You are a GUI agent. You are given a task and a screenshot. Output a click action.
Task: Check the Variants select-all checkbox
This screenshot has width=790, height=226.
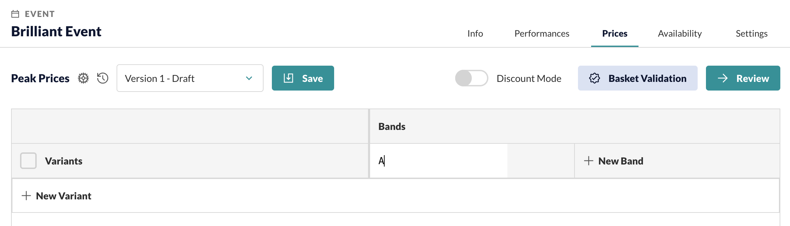tap(28, 161)
